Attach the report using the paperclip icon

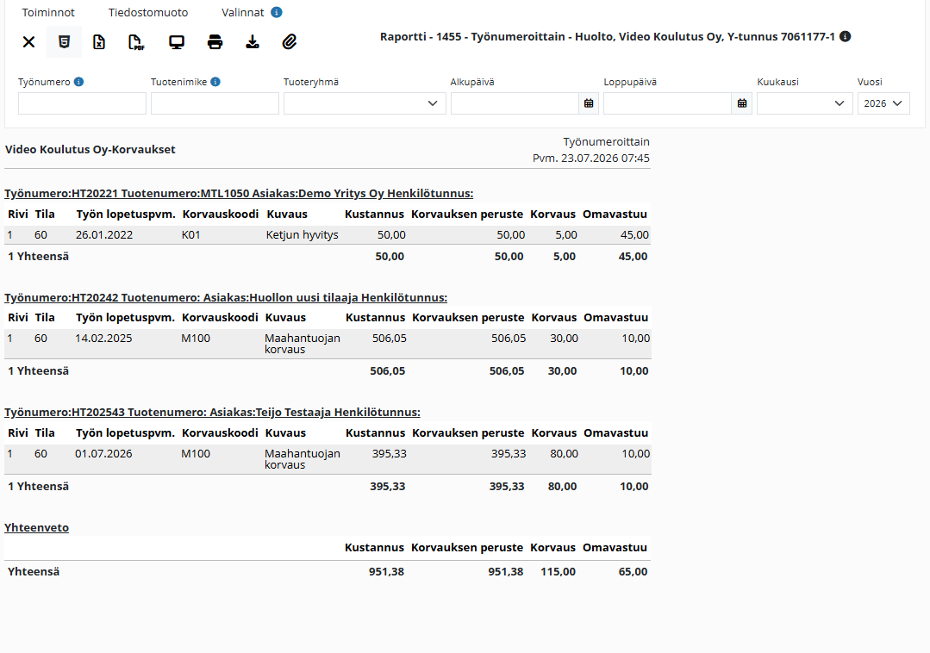coord(290,42)
